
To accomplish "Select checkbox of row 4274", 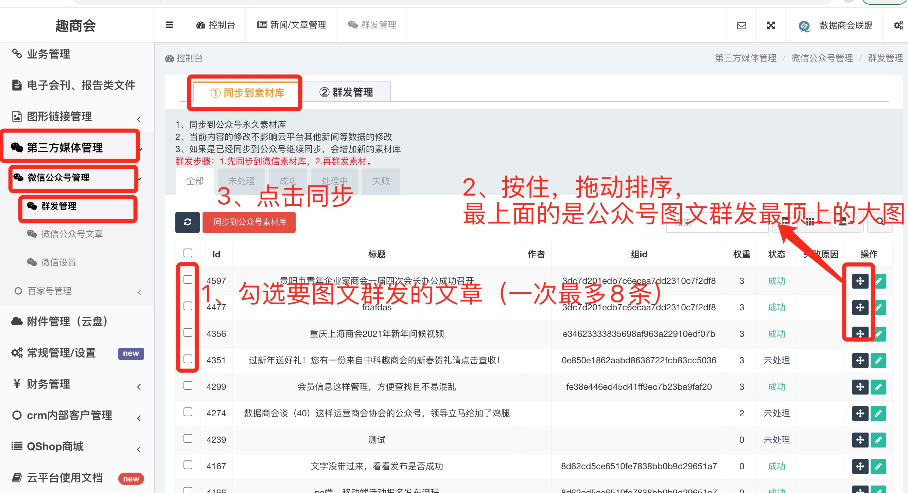I will [188, 412].
